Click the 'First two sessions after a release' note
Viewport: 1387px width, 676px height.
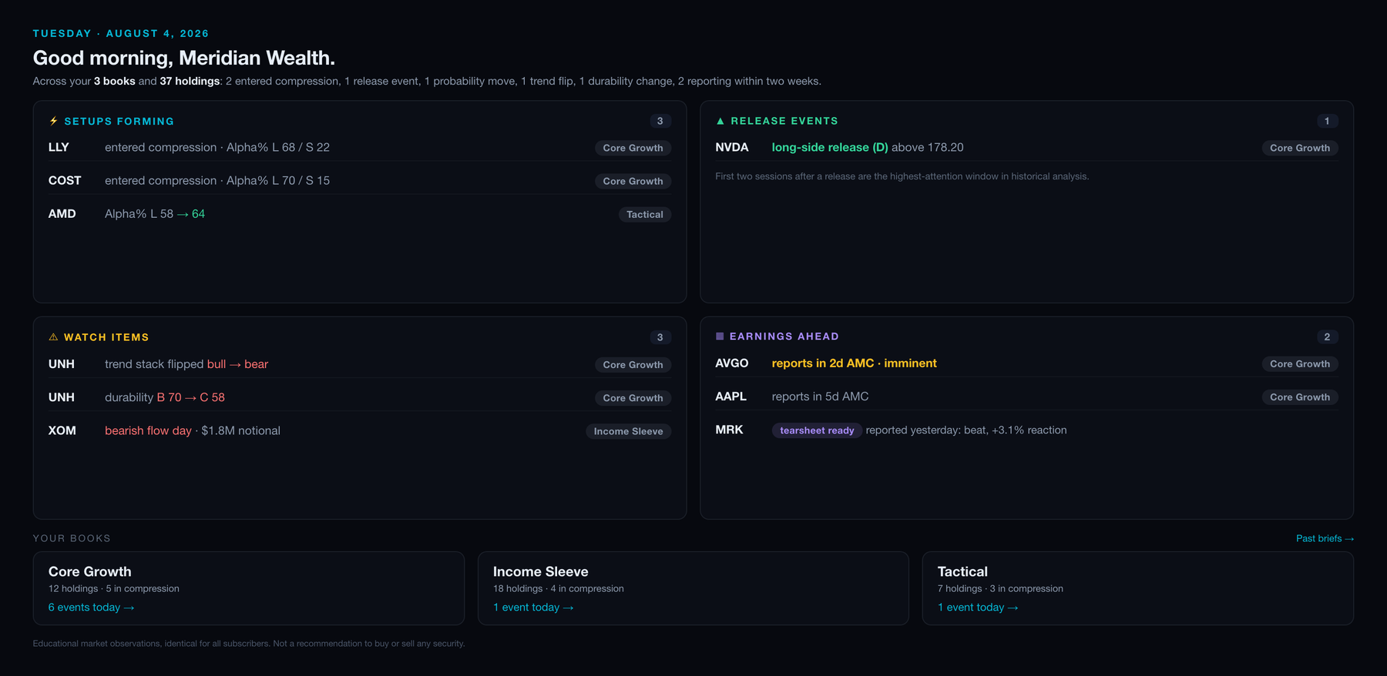(902, 176)
